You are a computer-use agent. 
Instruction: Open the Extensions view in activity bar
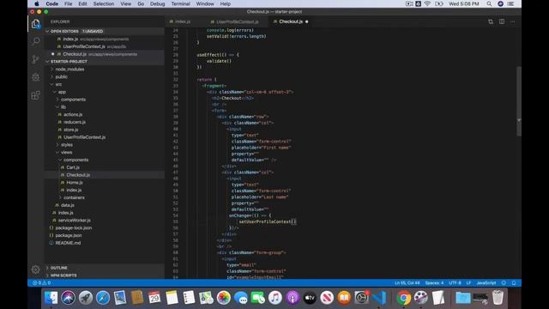click(36, 95)
